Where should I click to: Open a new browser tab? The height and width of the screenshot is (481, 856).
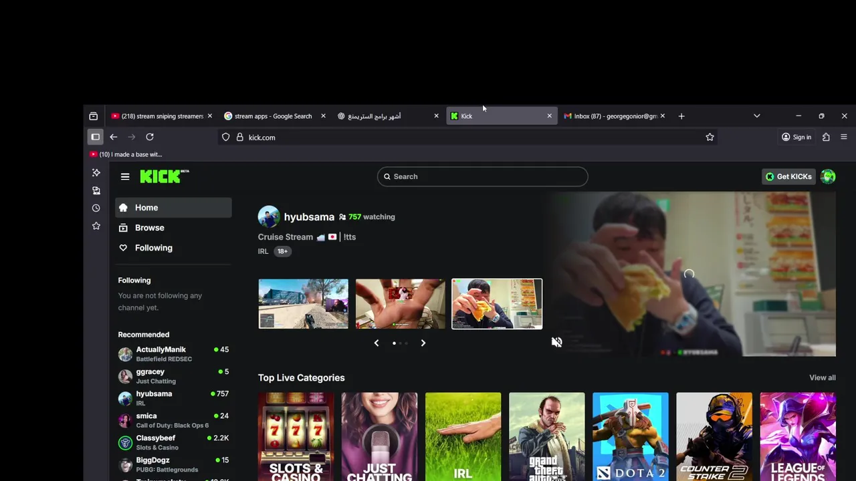(681, 116)
